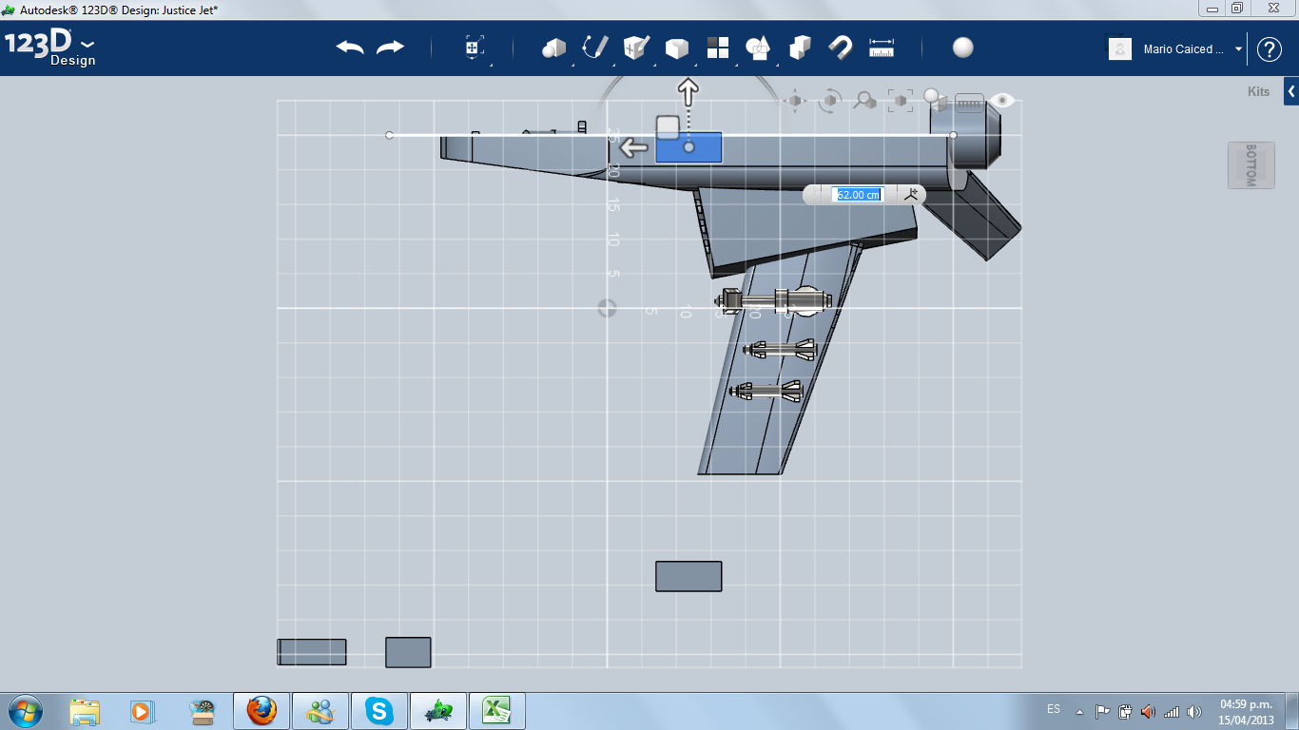Viewport: 1299px width, 730px height.
Task: Click the 123D Design taskbar button
Action: 438,711
